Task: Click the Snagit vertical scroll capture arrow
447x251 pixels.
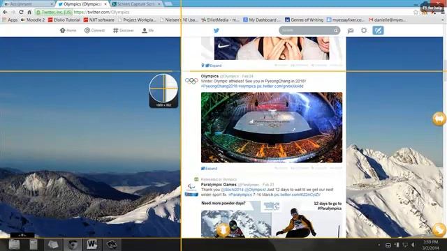Action: point(223,230)
